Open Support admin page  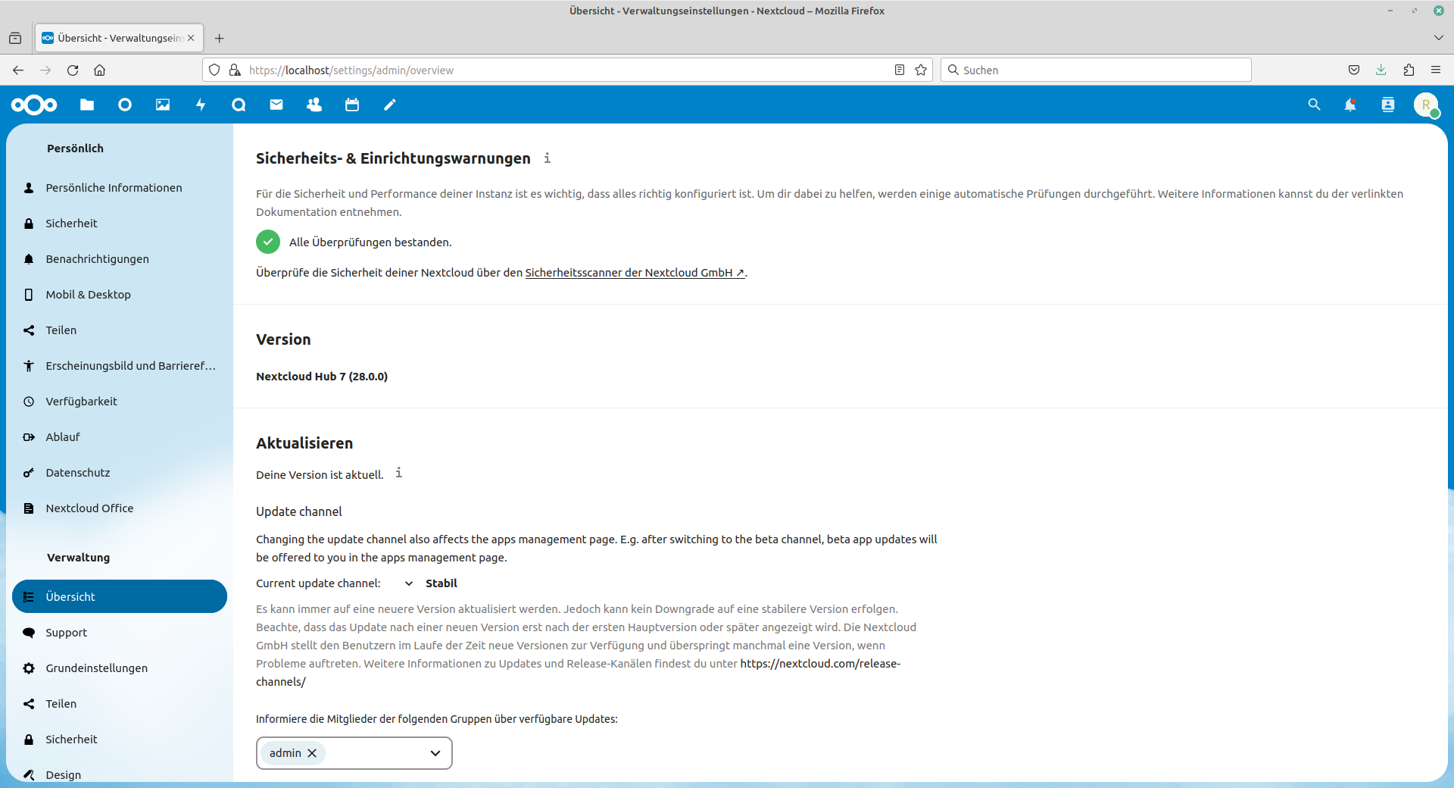120,633
